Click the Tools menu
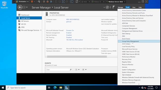The height and width of the screenshot is (90, 161). [128, 7]
